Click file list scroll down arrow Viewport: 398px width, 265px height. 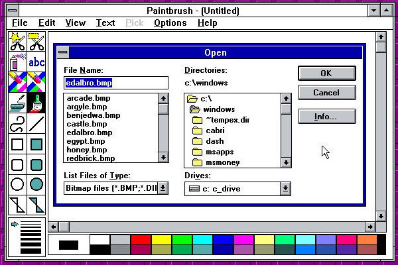[x=163, y=158]
